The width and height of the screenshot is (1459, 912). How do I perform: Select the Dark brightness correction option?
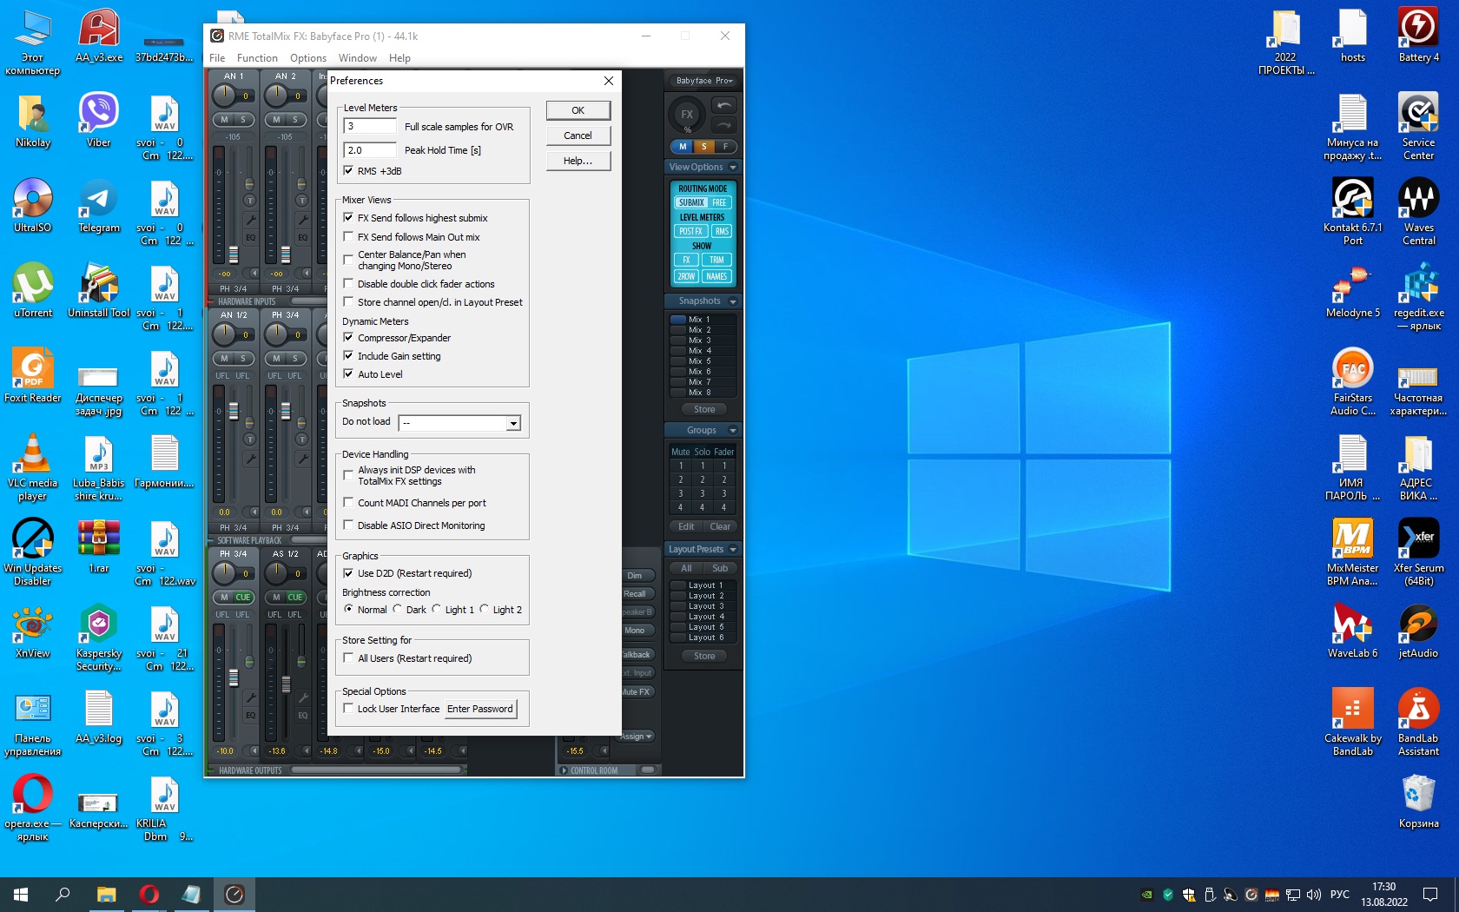pyautogui.click(x=398, y=609)
